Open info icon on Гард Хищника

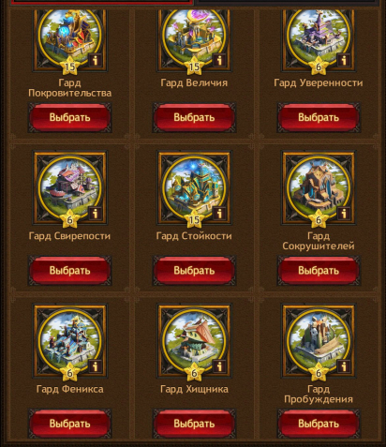(x=219, y=366)
